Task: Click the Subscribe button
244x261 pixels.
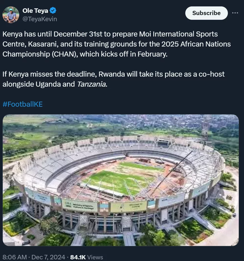Action: click(206, 13)
